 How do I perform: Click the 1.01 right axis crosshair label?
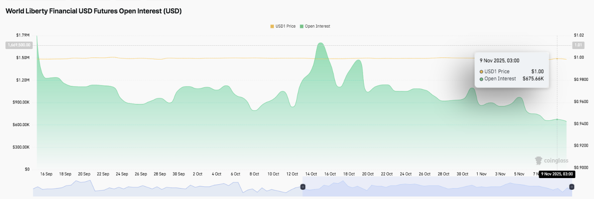[x=578, y=45]
